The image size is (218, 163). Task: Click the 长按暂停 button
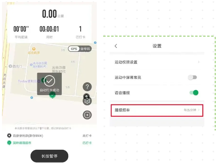49,156
